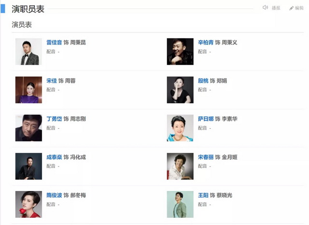
Task: View 殷桃's portrait thumbnail
Action: [x=180, y=90]
